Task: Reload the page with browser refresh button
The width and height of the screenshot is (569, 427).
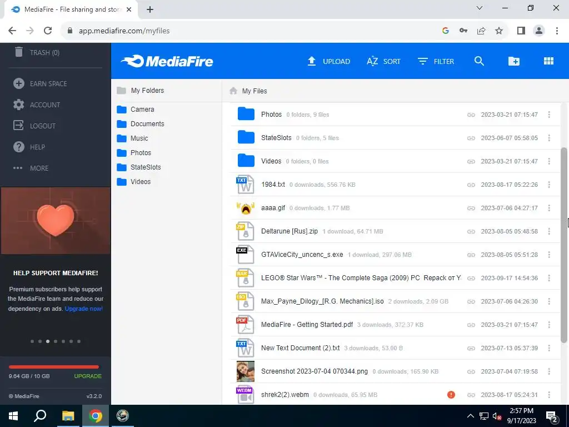Action: (48, 31)
